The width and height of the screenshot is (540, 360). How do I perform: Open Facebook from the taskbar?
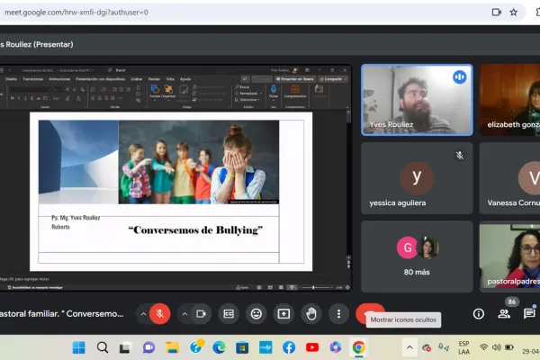289,347
